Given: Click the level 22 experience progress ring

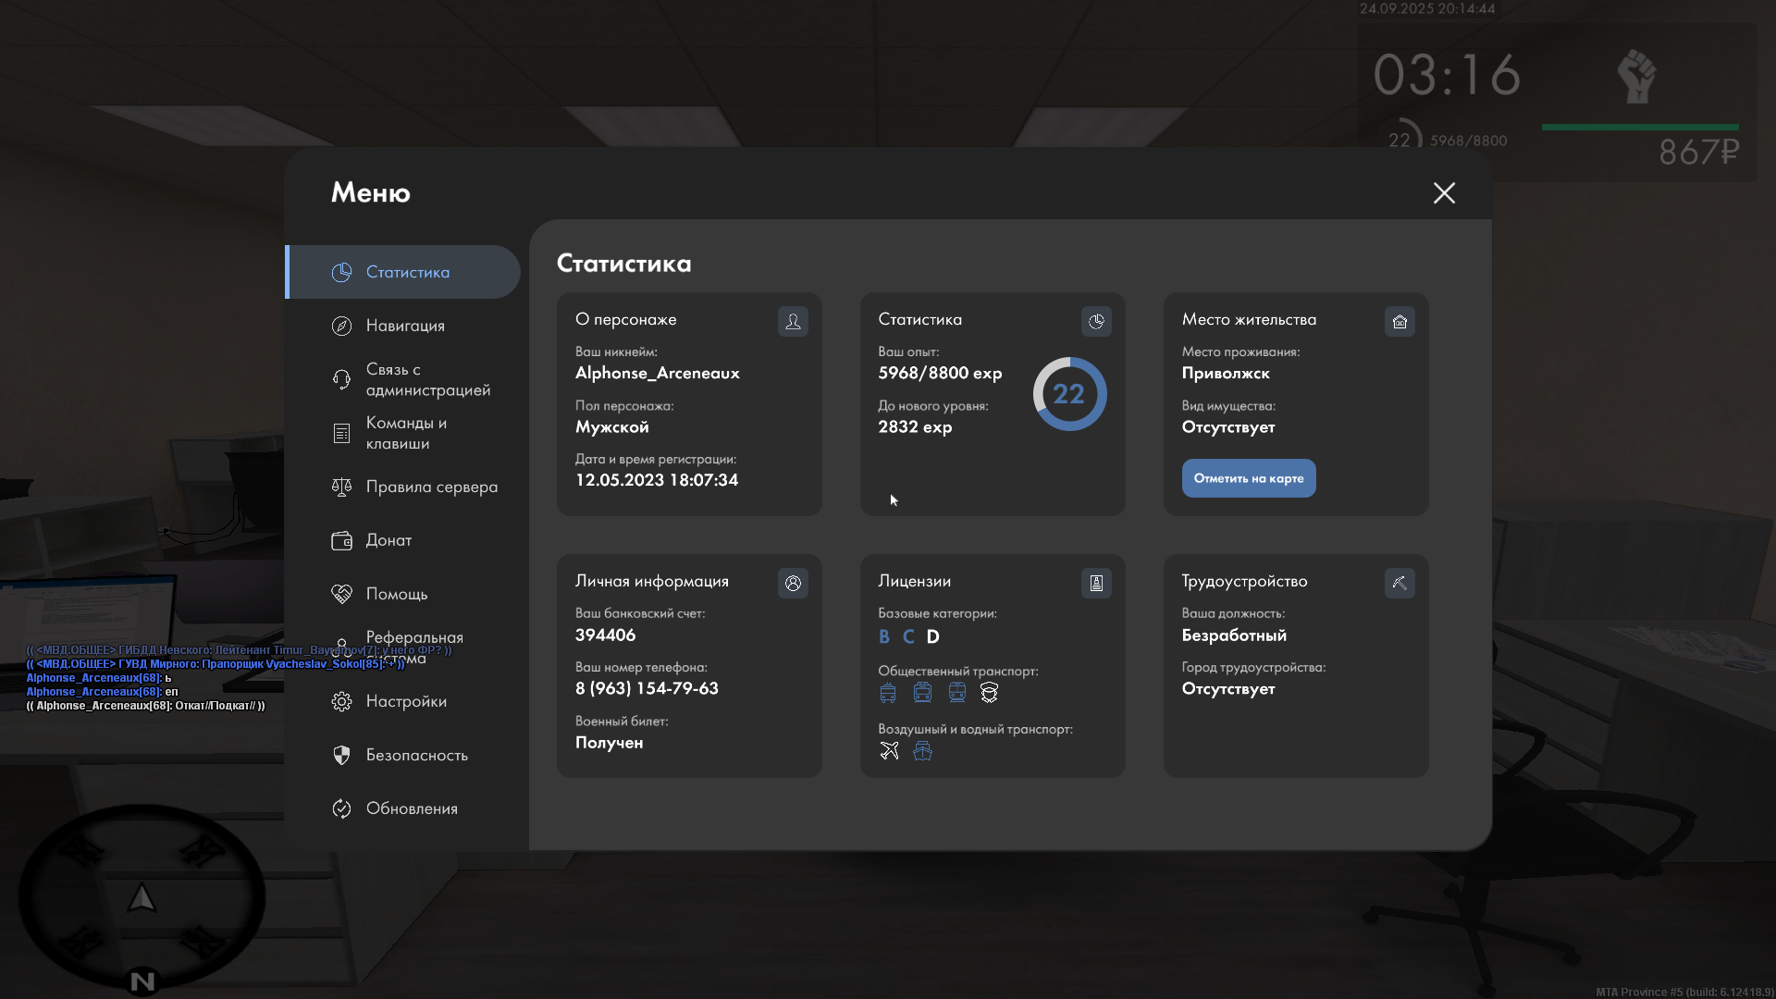Looking at the screenshot, I should 1069,395.
